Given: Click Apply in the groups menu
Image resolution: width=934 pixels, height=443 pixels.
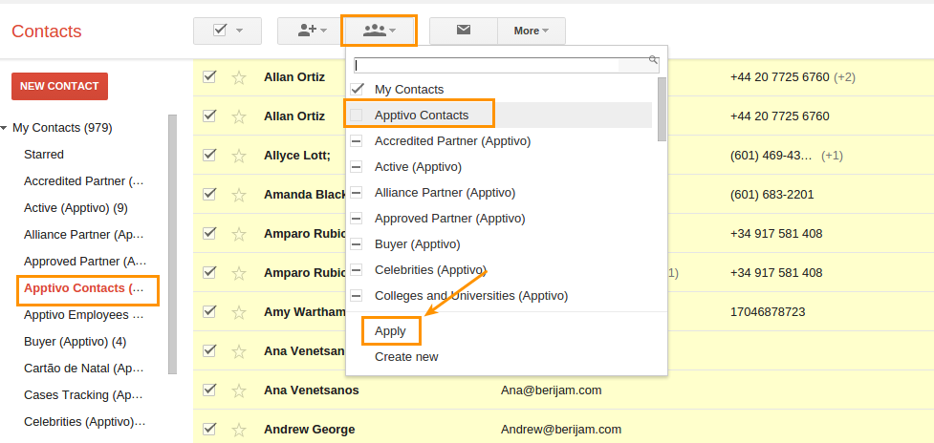Looking at the screenshot, I should [391, 331].
